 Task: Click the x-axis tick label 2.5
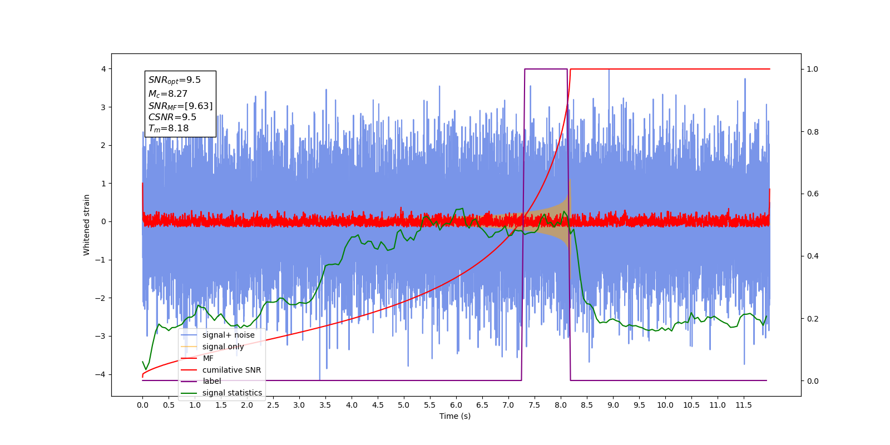click(x=273, y=405)
